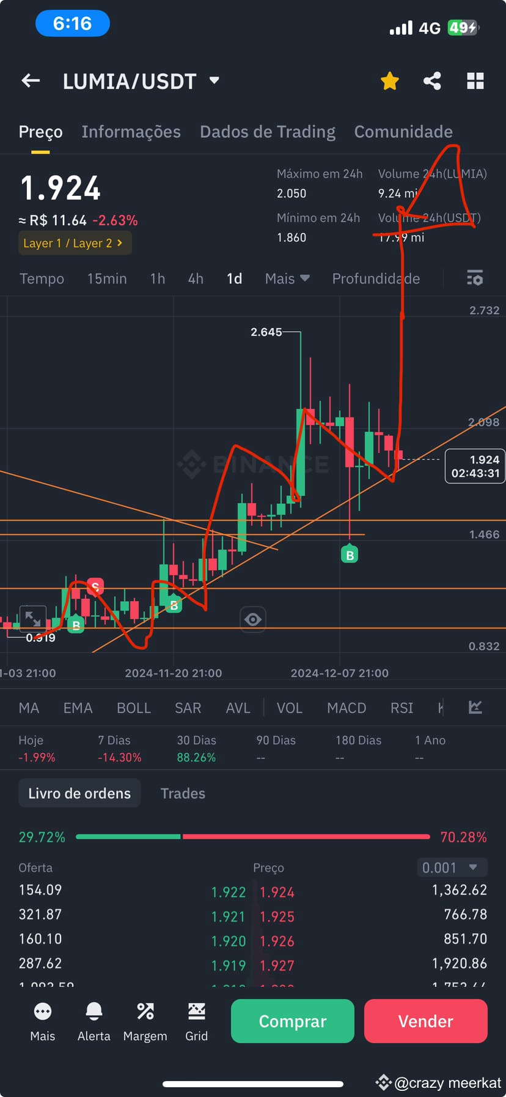This screenshot has width=506, height=1097.
Task: Click the B buy marker below 1.466 candle
Action: pyautogui.click(x=350, y=554)
